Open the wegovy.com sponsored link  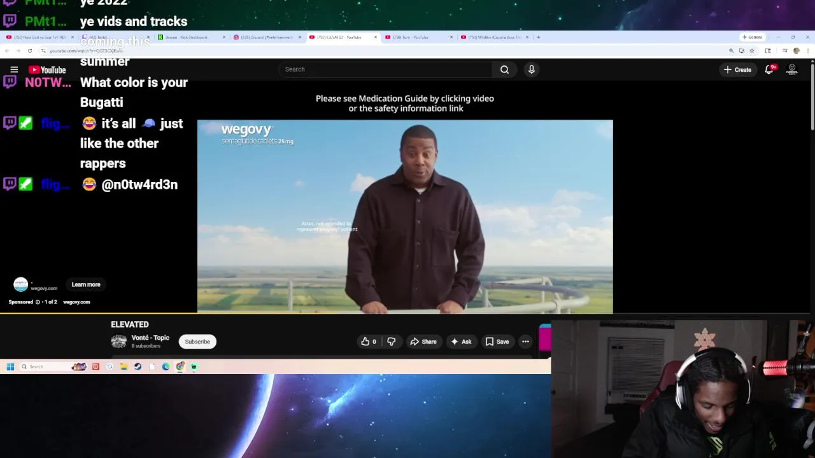[76, 302]
